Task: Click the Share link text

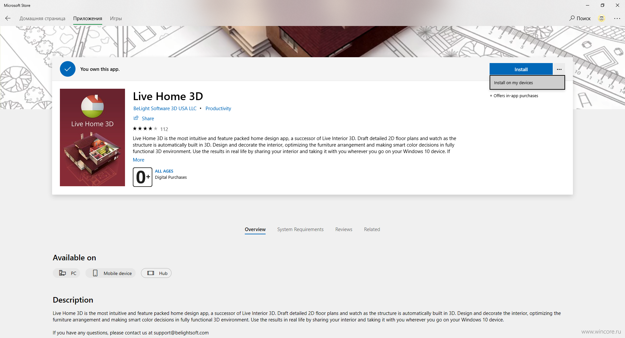Action: click(148, 119)
